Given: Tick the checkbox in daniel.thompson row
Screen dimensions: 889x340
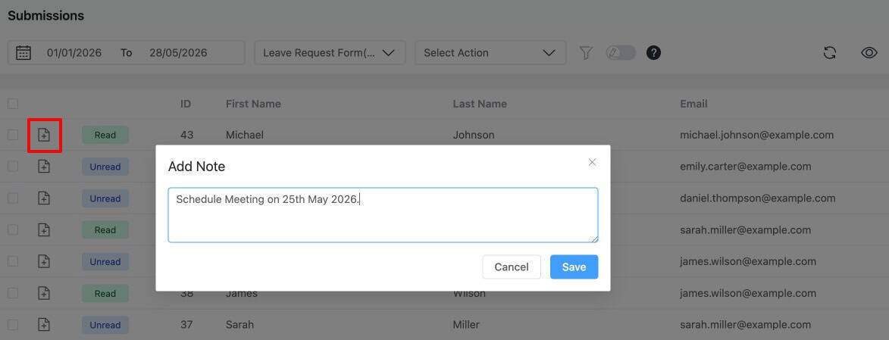Looking at the screenshot, I should pos(12,198).
